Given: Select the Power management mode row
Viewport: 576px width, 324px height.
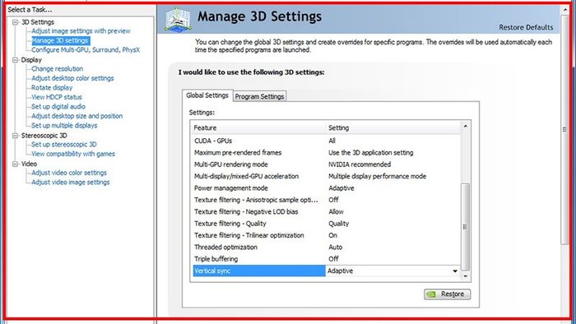Looking at the screenshot, I should [x=326, y=188].
